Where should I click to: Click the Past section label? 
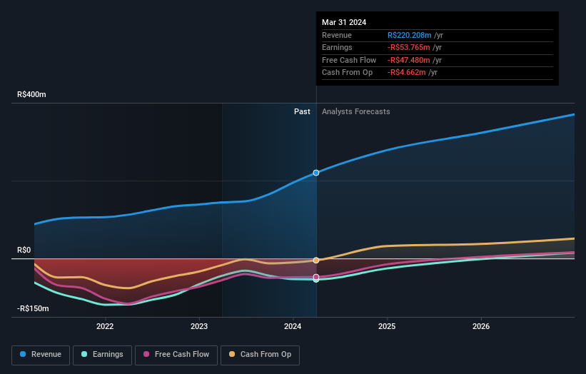[x=302, y=111]
